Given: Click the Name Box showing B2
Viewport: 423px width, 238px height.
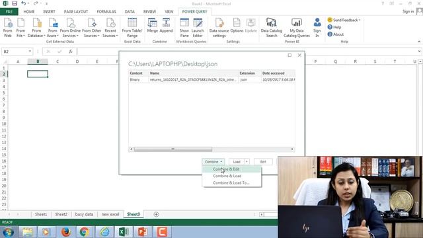Looking at the screenshot, I should 17,52.
